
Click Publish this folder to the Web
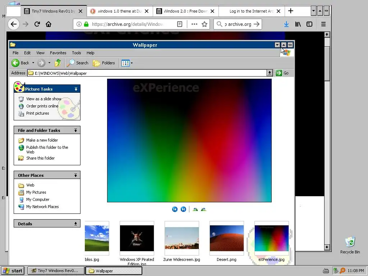coord(47,149)
